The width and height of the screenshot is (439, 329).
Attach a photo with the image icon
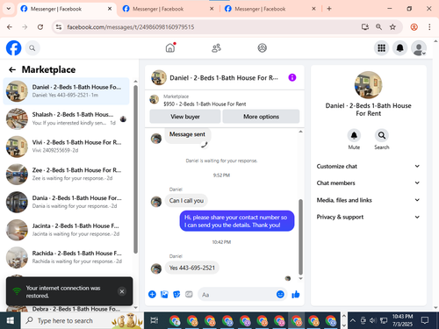(164, 294)
